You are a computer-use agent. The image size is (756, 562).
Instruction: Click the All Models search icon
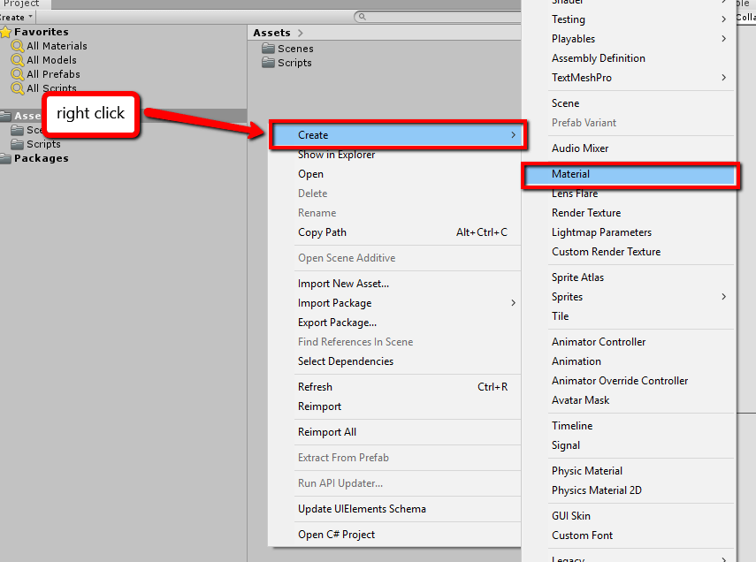point(18,60)
